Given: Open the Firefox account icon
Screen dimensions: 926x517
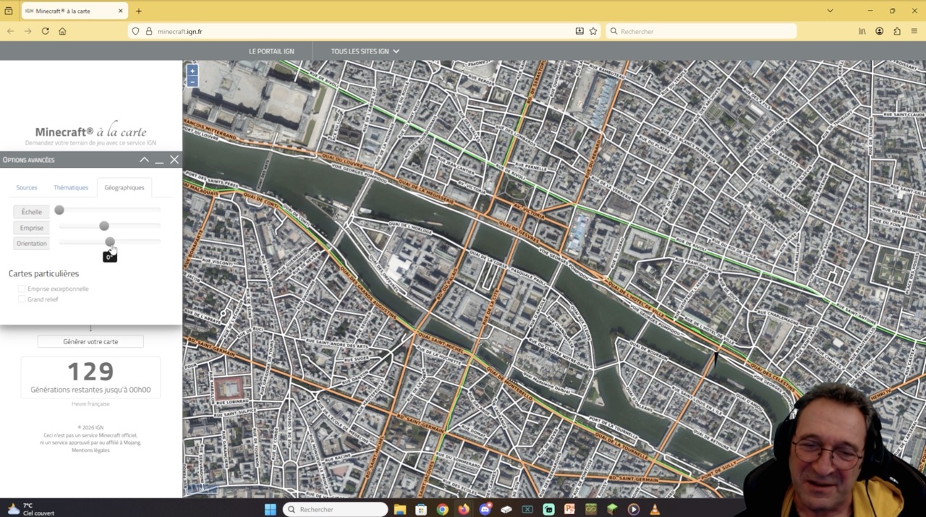Looking at the screenshot, I should (x=880, y=31).
